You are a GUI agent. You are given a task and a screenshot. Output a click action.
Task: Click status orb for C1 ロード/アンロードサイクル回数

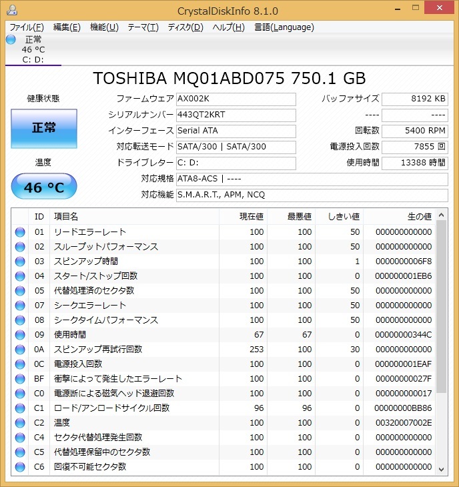pos(20,408)
